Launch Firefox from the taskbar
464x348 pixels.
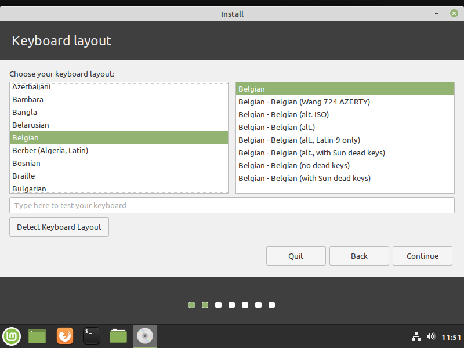tap(65, 336)
